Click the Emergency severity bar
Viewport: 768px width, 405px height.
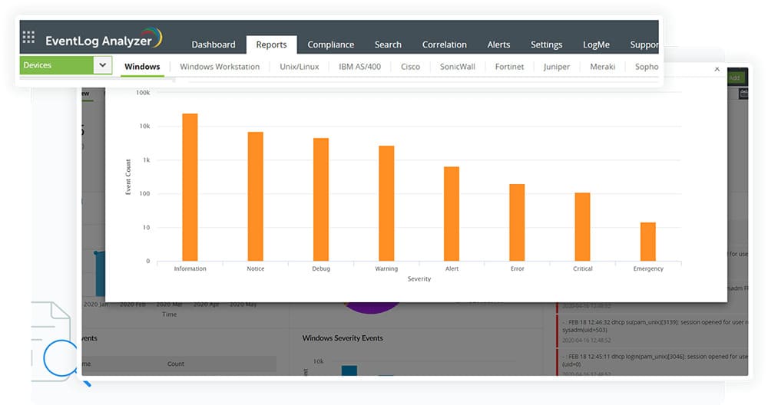click(x=648, y=242)
